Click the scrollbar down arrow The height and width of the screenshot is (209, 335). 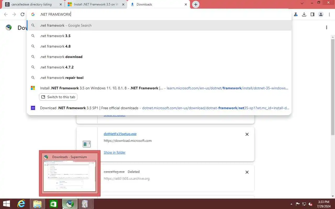click(x=333, y=196)
